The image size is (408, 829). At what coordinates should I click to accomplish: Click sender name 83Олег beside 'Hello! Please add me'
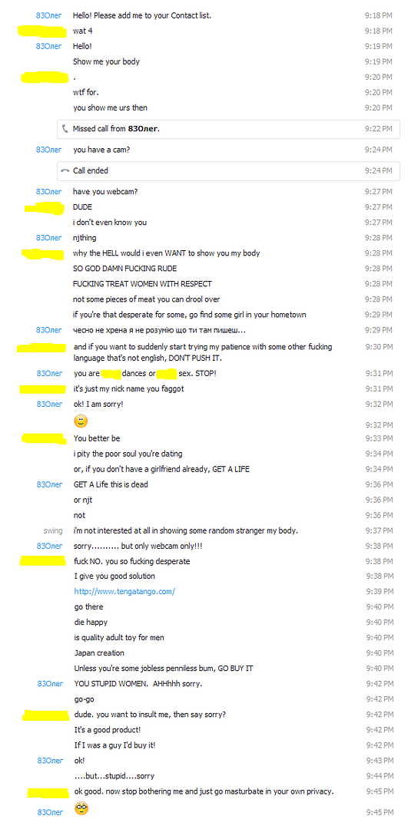pos(48,15)
